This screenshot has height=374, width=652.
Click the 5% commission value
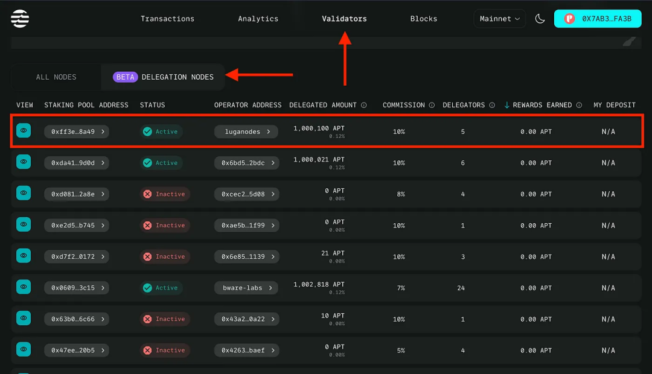401,350
